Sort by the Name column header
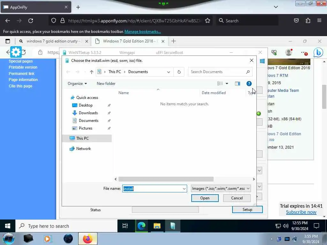The width and height of the screenshot is (327, 245). 124,93
